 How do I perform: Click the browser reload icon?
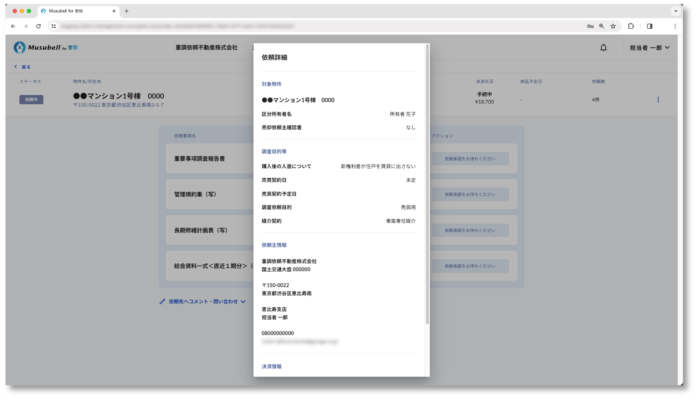coord(38,26)
